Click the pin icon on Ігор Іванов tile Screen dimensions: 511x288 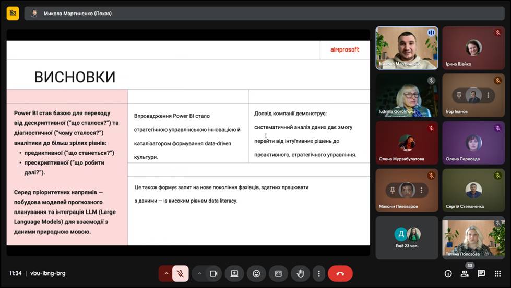(x=459, y=96)
